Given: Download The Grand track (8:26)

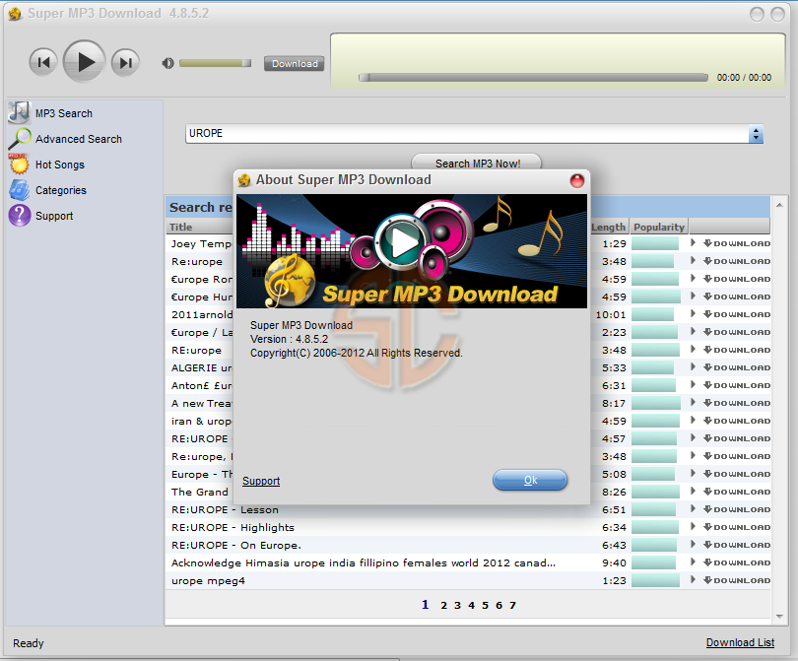Looking at the screenshot, I should pyautogui.click(x=737, y=492).
